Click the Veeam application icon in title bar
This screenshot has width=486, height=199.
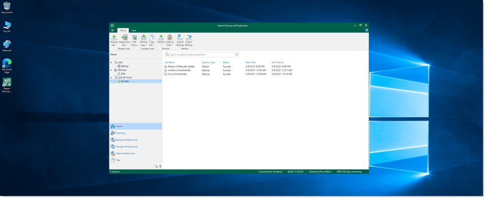coord(112,25)
